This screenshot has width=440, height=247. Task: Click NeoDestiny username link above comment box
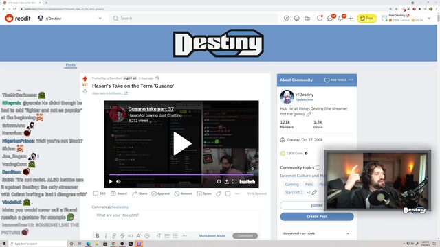[x=120, y=207]
